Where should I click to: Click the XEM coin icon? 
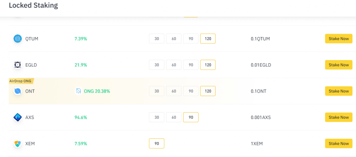[17, 144]
